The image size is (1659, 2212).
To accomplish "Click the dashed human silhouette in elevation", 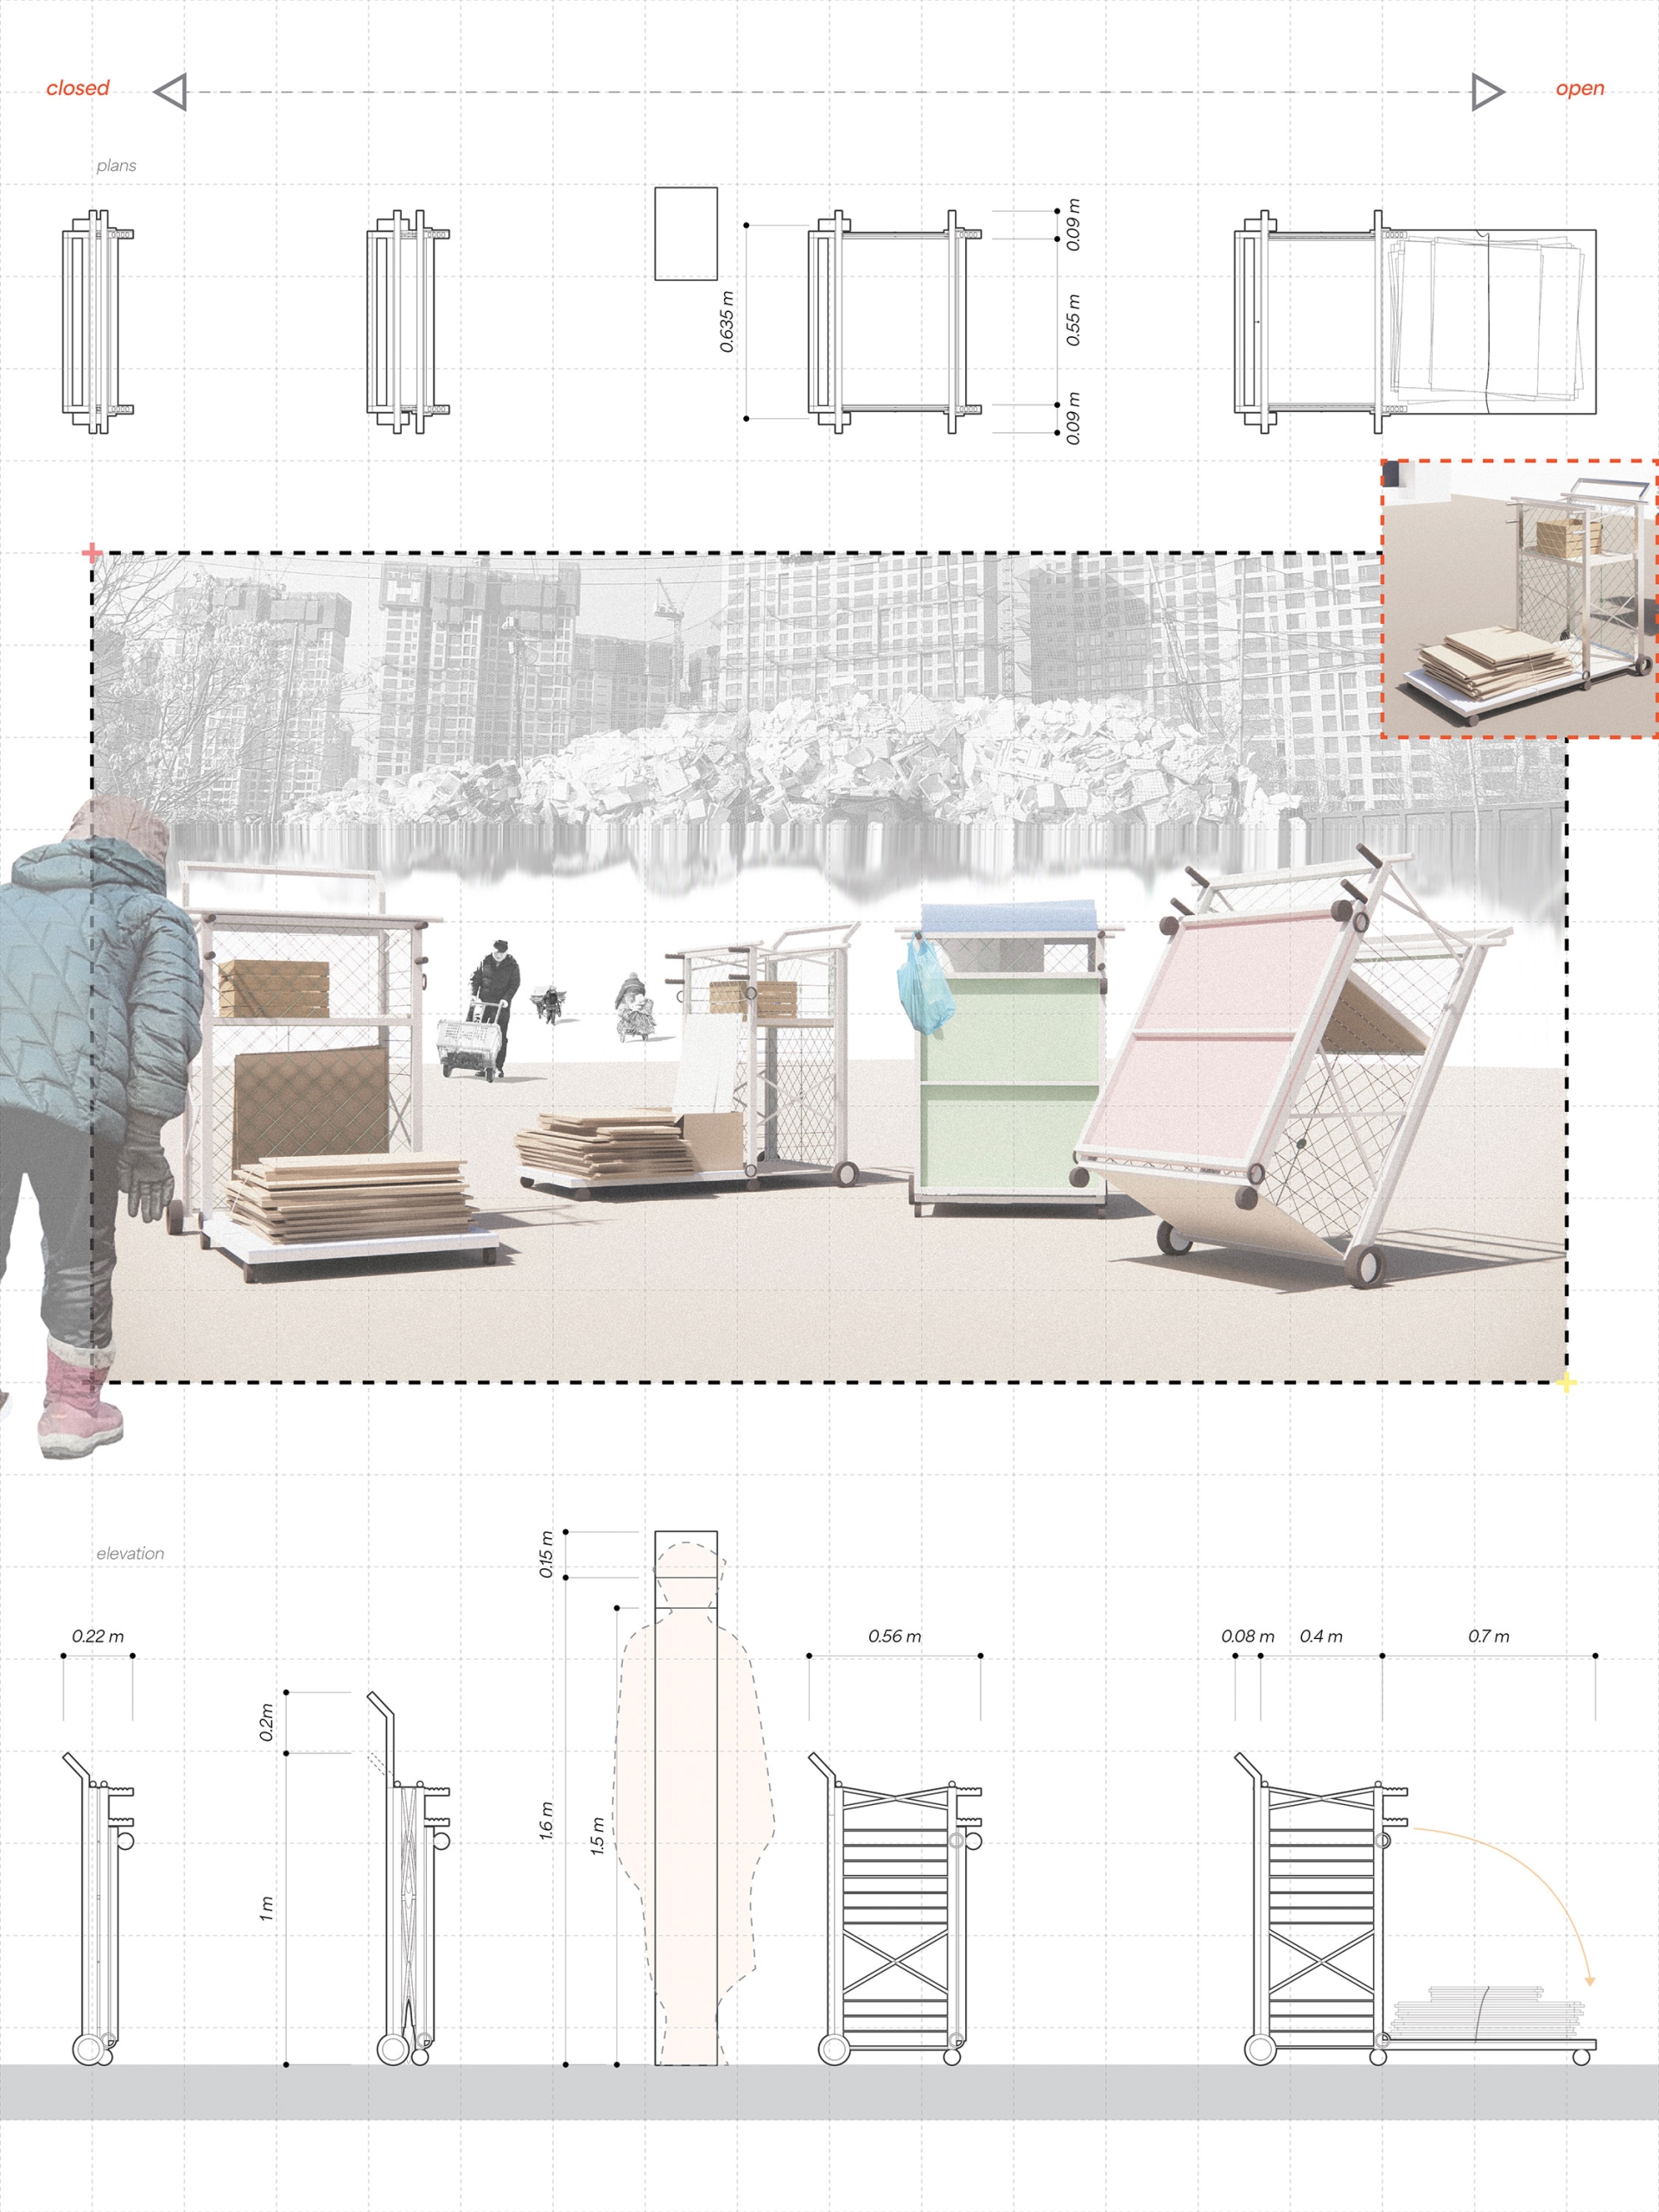I will (x=694, y=1803).
